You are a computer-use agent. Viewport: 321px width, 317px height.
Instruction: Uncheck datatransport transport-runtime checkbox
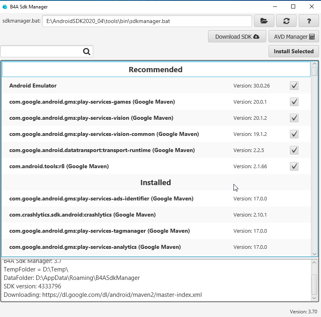pyautogui.click(x=294, y=150)
